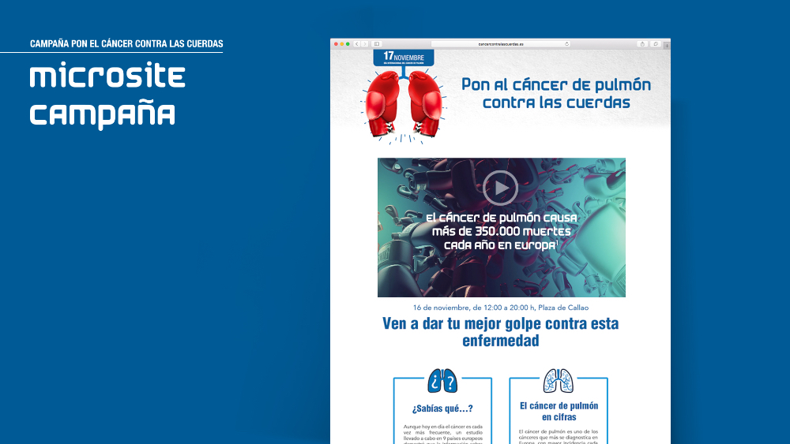Viewport: 790px width, 444px height.
Task: Open the Share button in Safari toolbar
Action: tap(642, 44)
